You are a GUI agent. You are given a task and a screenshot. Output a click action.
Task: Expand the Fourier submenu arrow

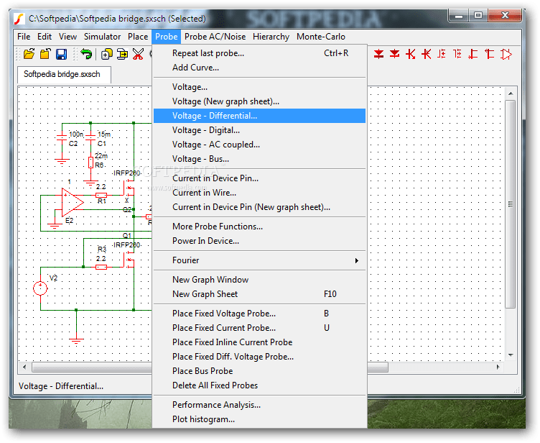coord(357,260)
